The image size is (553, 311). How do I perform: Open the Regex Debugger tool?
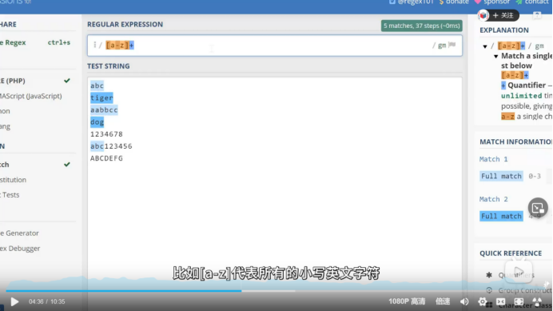click(x=20, y=248)
